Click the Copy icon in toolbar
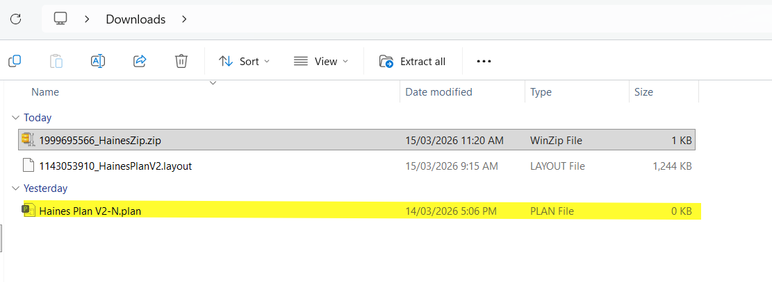772x282 pixels. (15, 61)
